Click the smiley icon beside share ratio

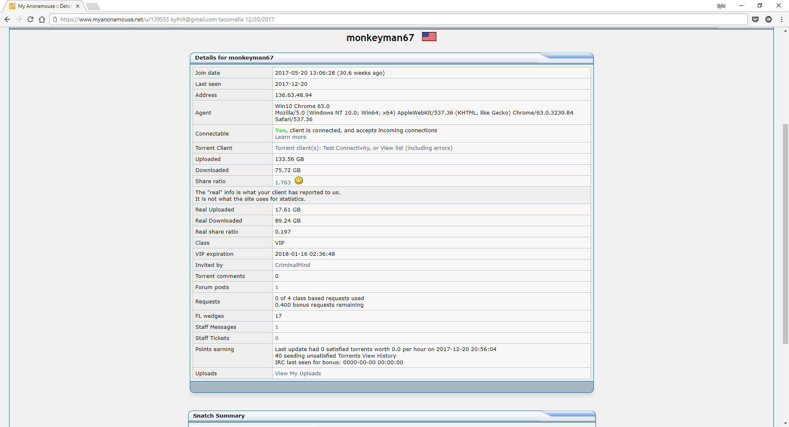click(x=299, y=181)
